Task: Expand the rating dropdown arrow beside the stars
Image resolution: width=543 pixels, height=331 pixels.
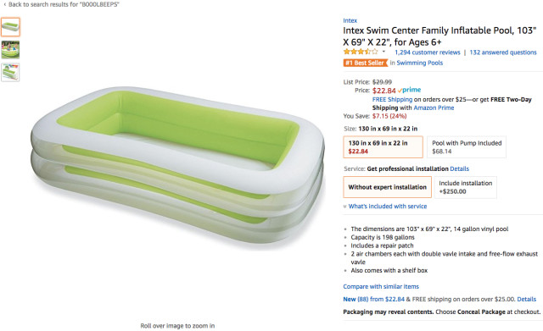Action: pyautogui.click(x=383, y=52)
